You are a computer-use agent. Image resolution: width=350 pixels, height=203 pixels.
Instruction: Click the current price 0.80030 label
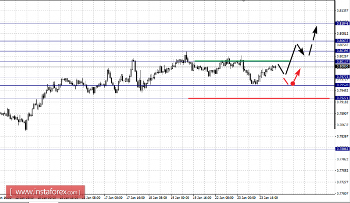pos(342,66)
